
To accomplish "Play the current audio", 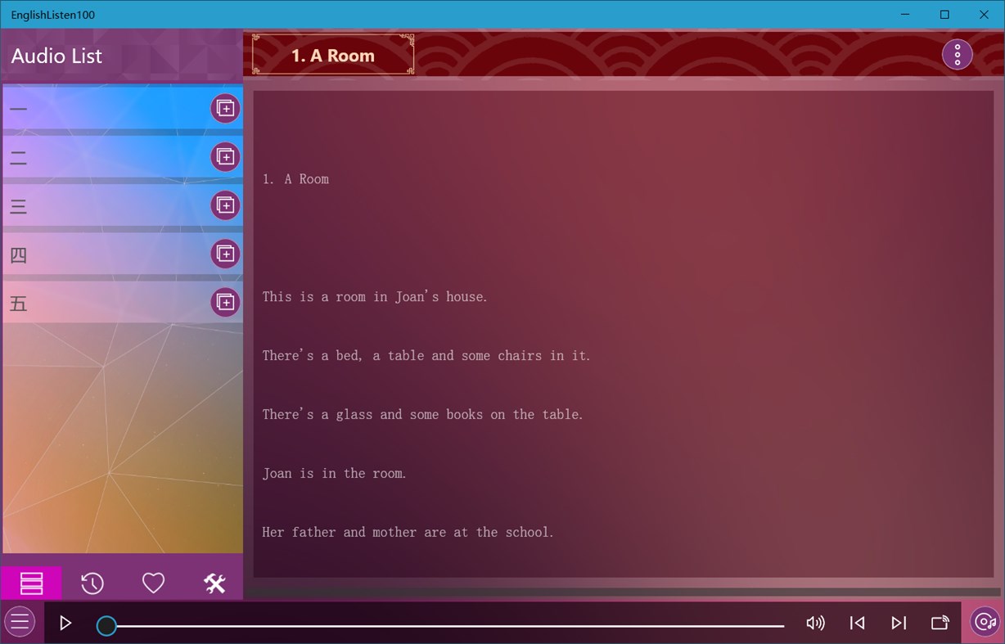I will point(65,622).
